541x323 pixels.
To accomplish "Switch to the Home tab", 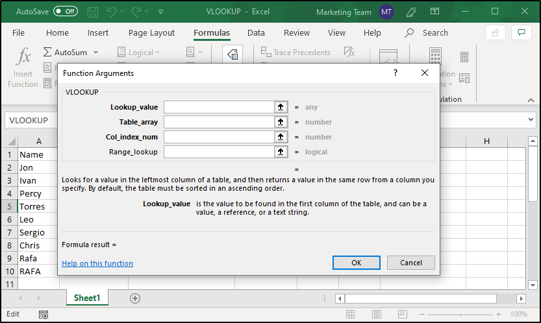I will [57, 32].
